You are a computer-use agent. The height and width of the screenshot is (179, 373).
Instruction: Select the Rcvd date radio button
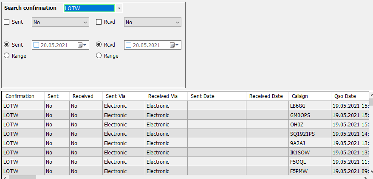99,45
